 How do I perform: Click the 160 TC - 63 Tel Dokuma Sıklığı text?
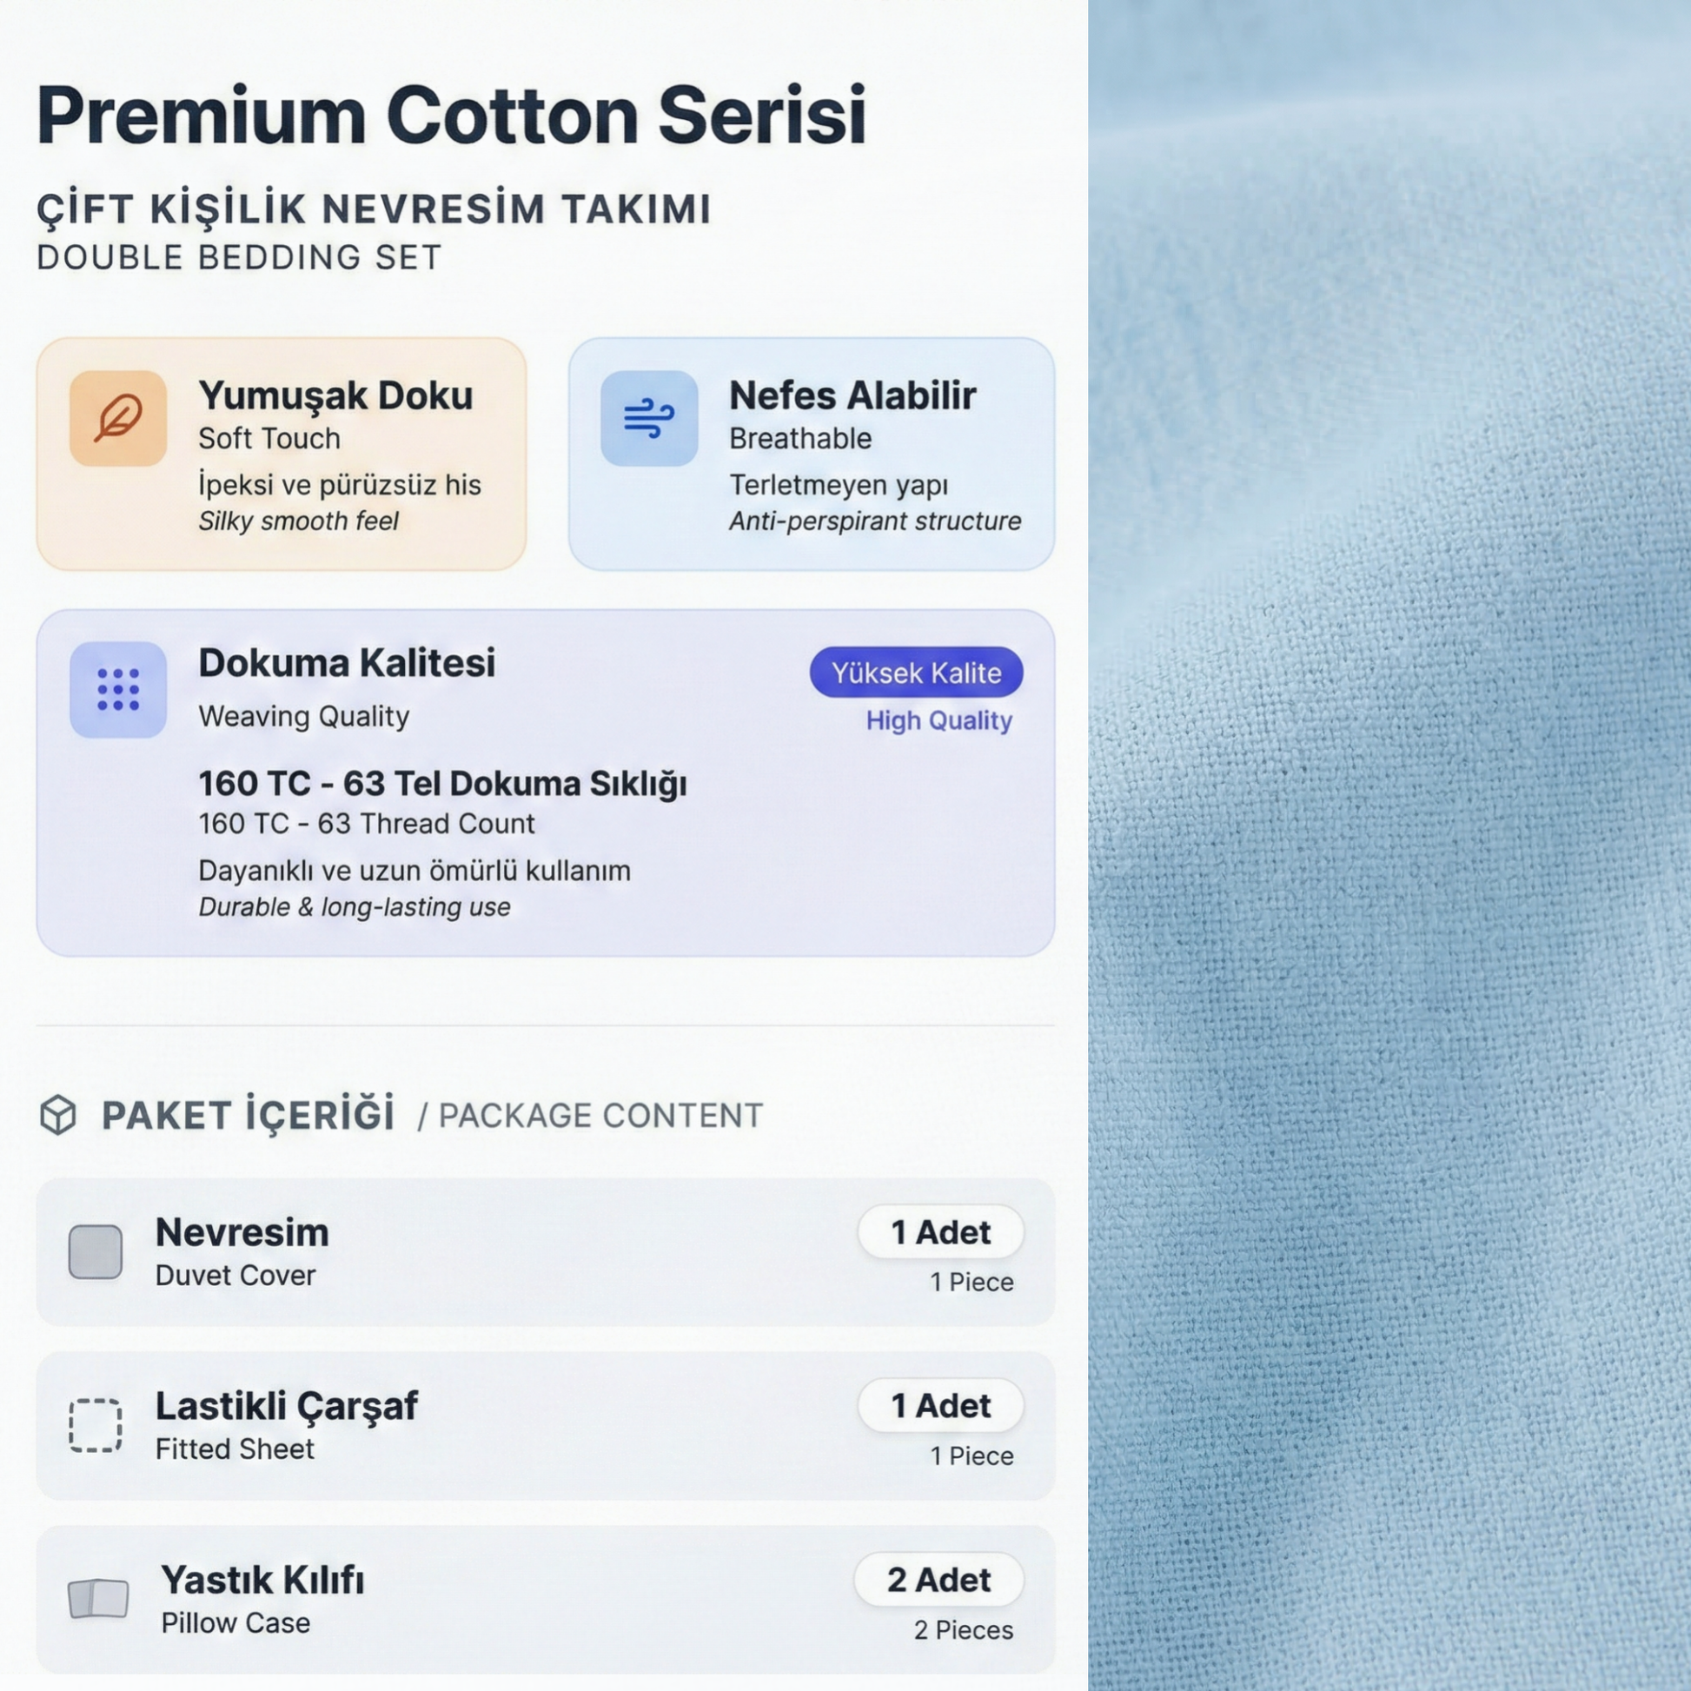click(x=442, y=783)
